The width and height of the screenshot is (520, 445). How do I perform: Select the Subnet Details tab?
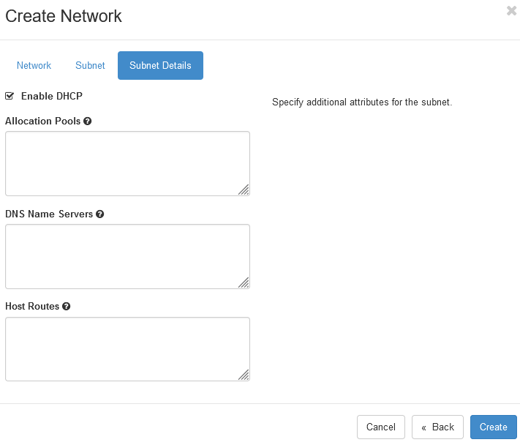pyautogui.click(x=160, y=65)
